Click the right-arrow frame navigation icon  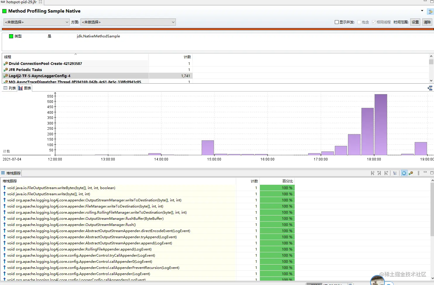386,173
